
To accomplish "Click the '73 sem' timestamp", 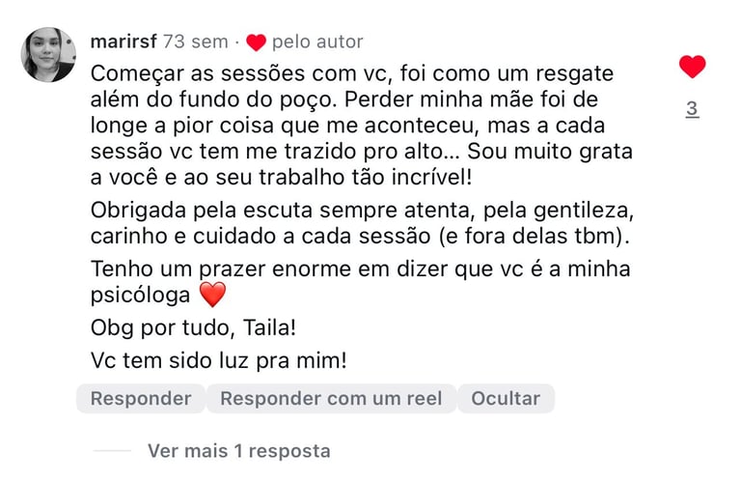I will [196, 42].
